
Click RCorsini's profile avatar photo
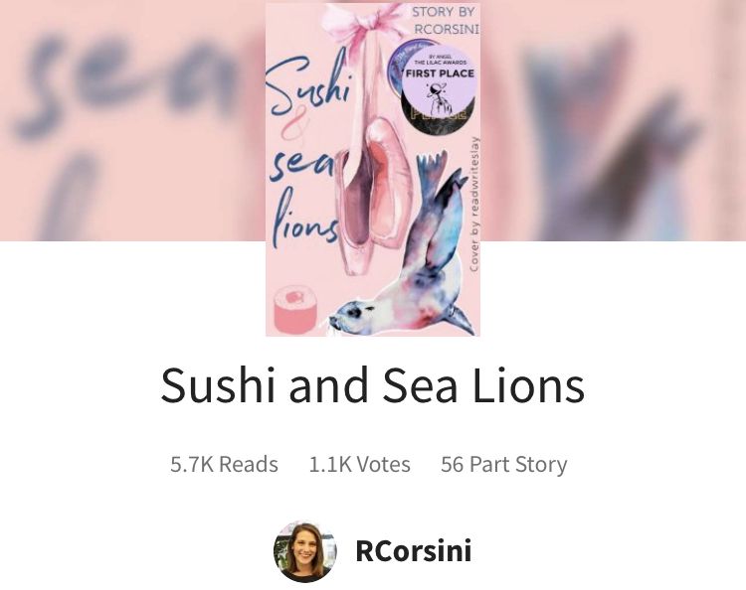pyautogui.click(x=304, y=551)
